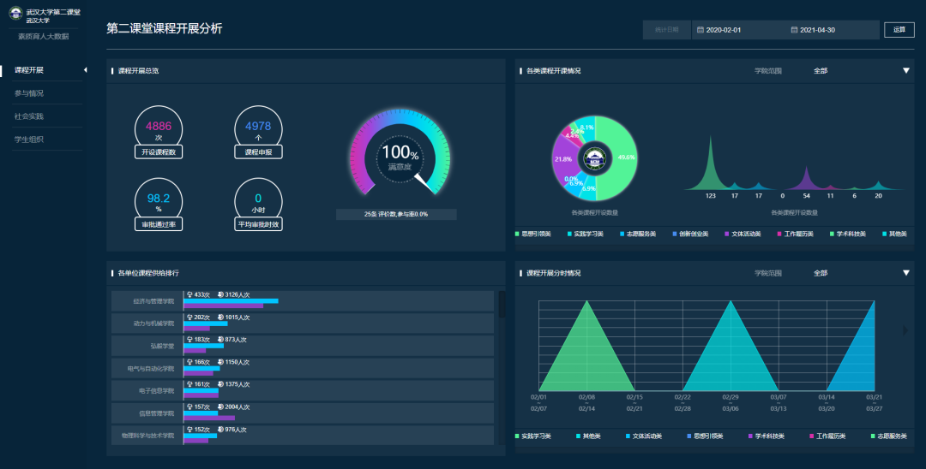Viewport: 926px width, 469px height.
Task: Click the collapse arrow beside 课程开展 in sidebar
Action: [84, 69]
